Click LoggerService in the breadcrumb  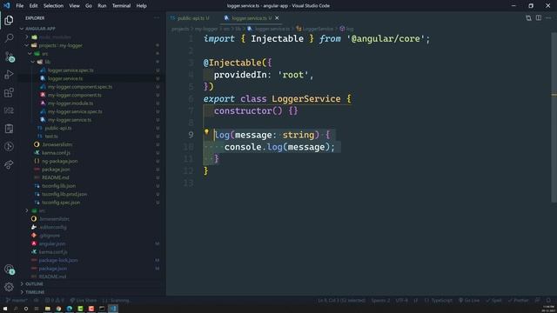pyautogui.click(x=318, y=29)
